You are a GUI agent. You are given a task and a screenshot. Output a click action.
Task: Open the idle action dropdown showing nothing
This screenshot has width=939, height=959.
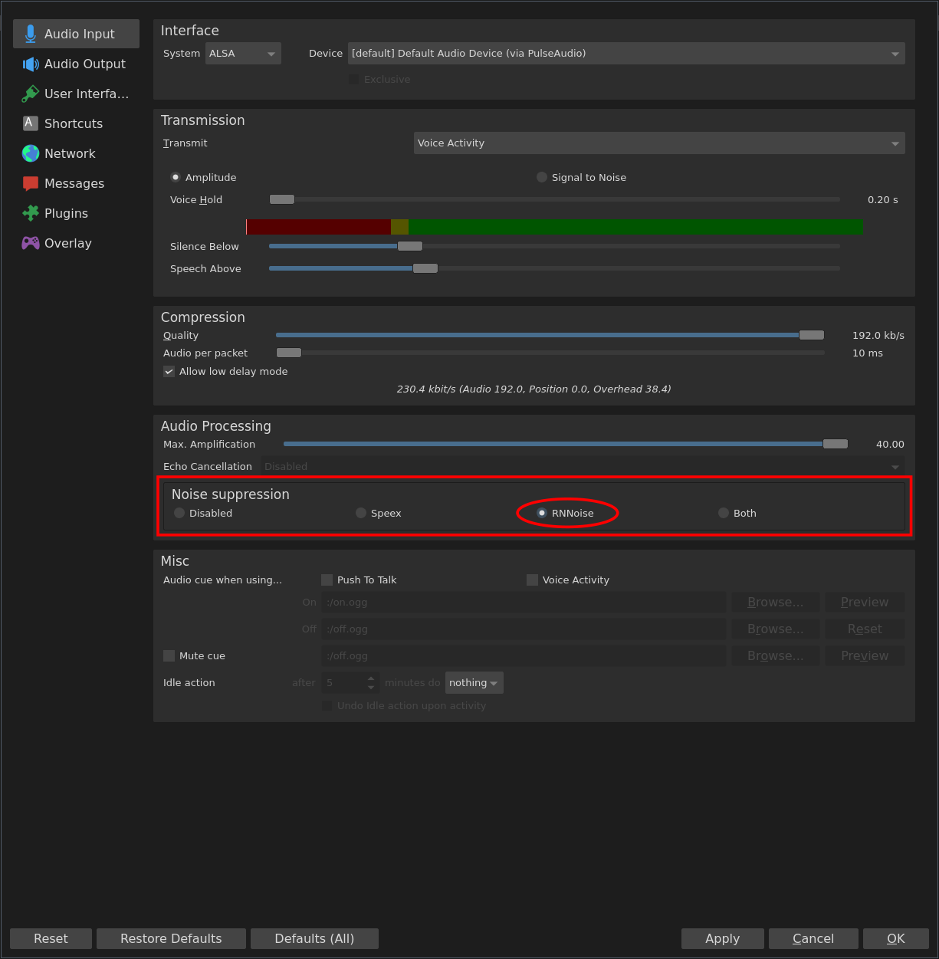474,682
